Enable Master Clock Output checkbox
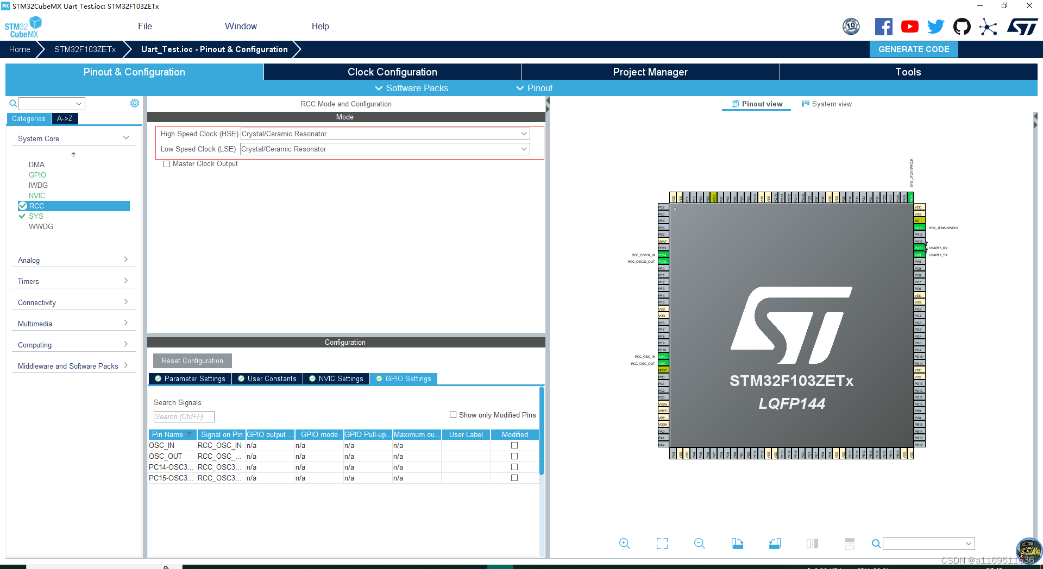Image resolution: width=1043 pixels, height=569 pixels. click(x=167, y=164)
